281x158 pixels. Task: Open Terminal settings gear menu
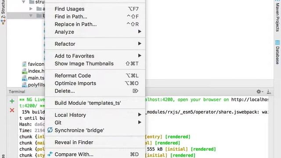click(x=259, y=92)
